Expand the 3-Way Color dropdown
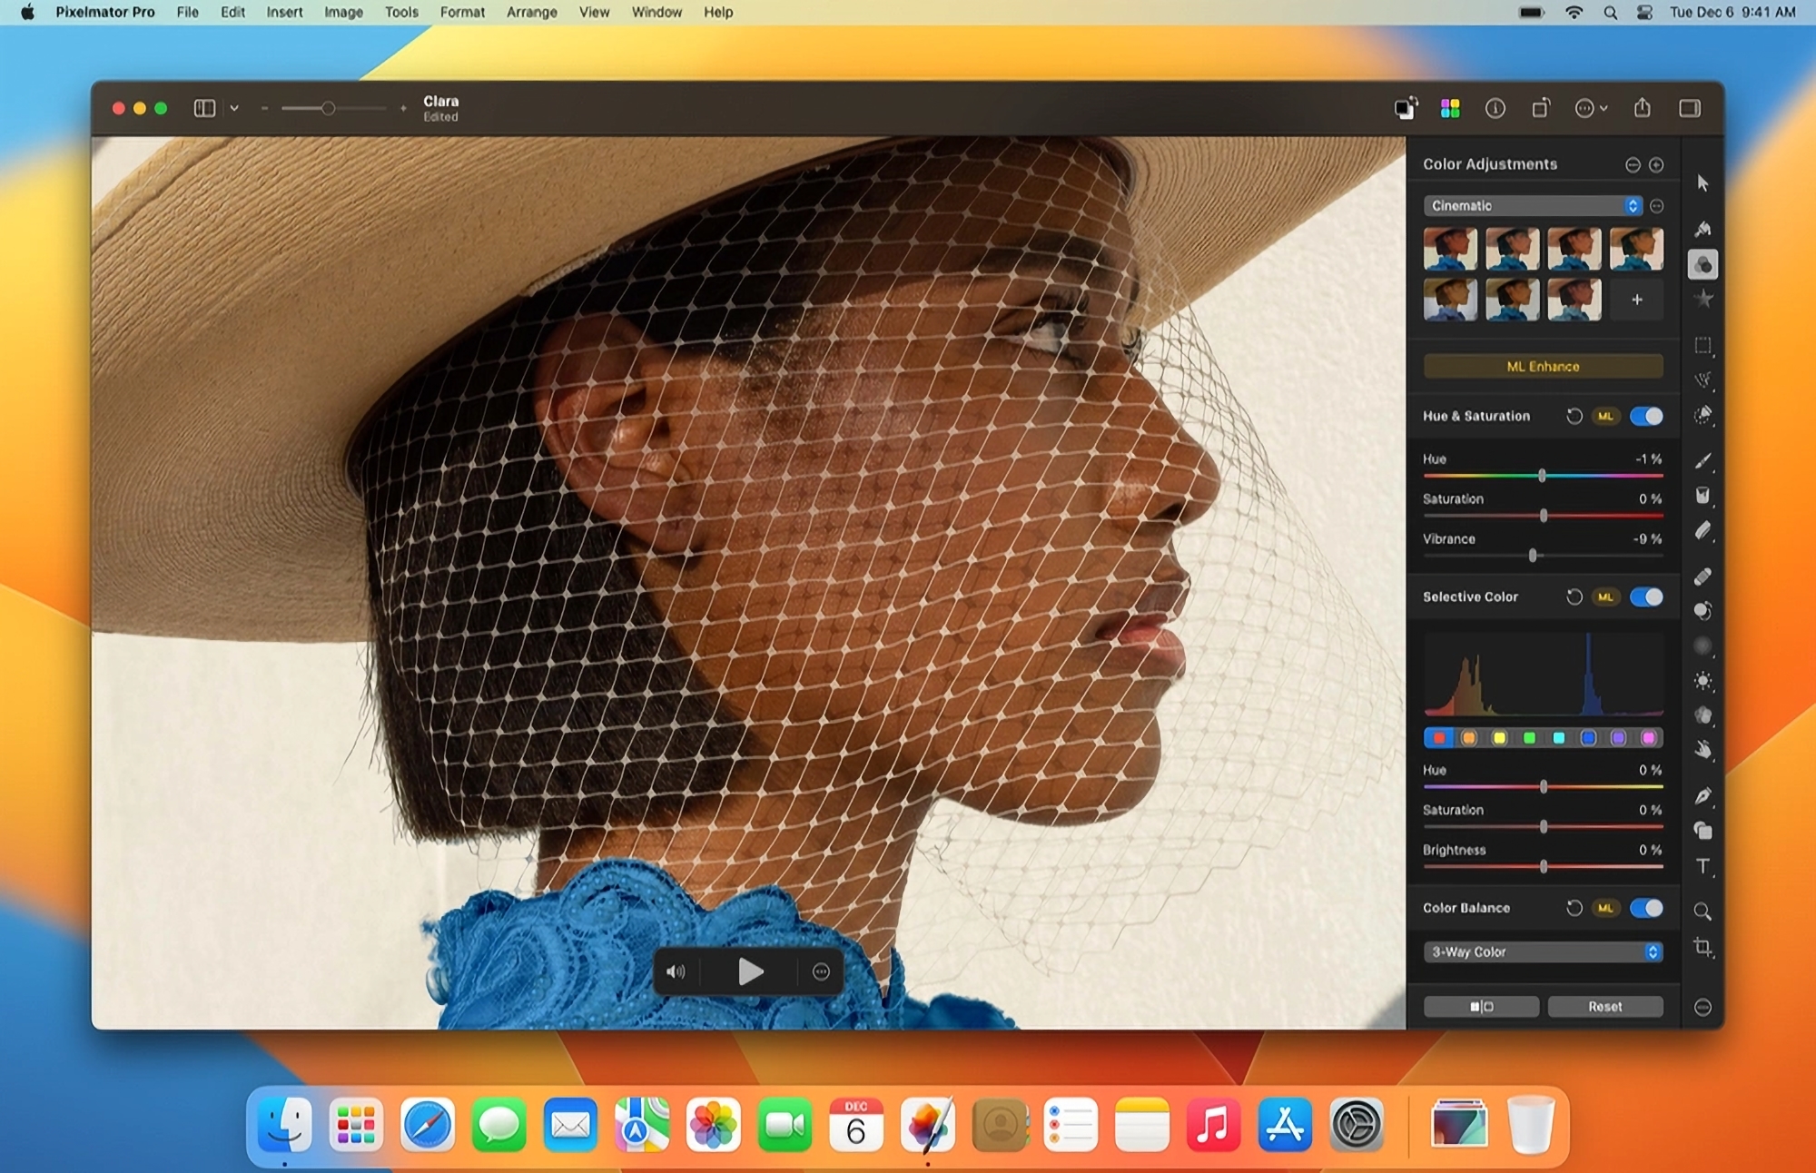The height and width of the screenshot is (1173, 1816). pos(1543,951)
